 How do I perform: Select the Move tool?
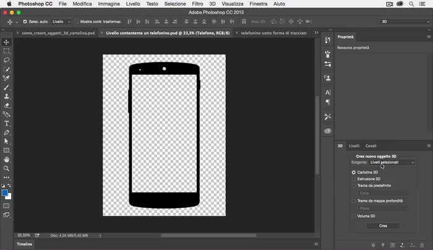(x=7, y=42)
